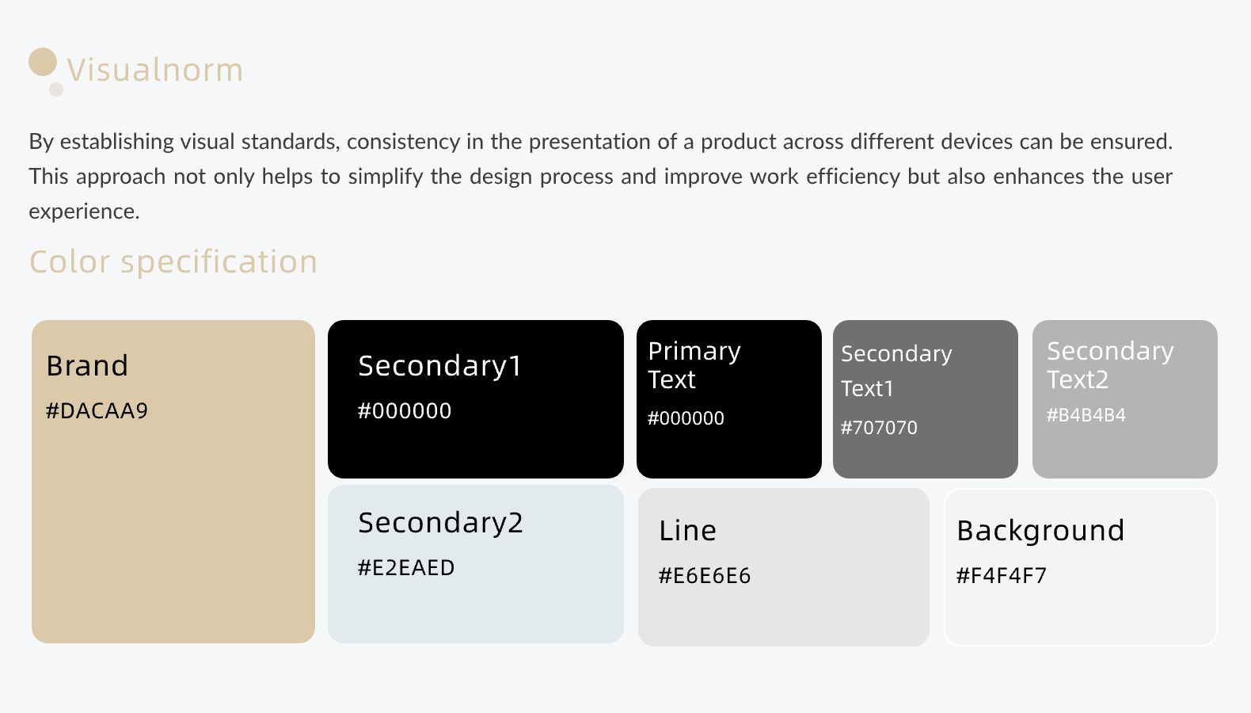Select the #E6E6E6 hex code
Screen dimensions: 1251x713
click(704, 575)
